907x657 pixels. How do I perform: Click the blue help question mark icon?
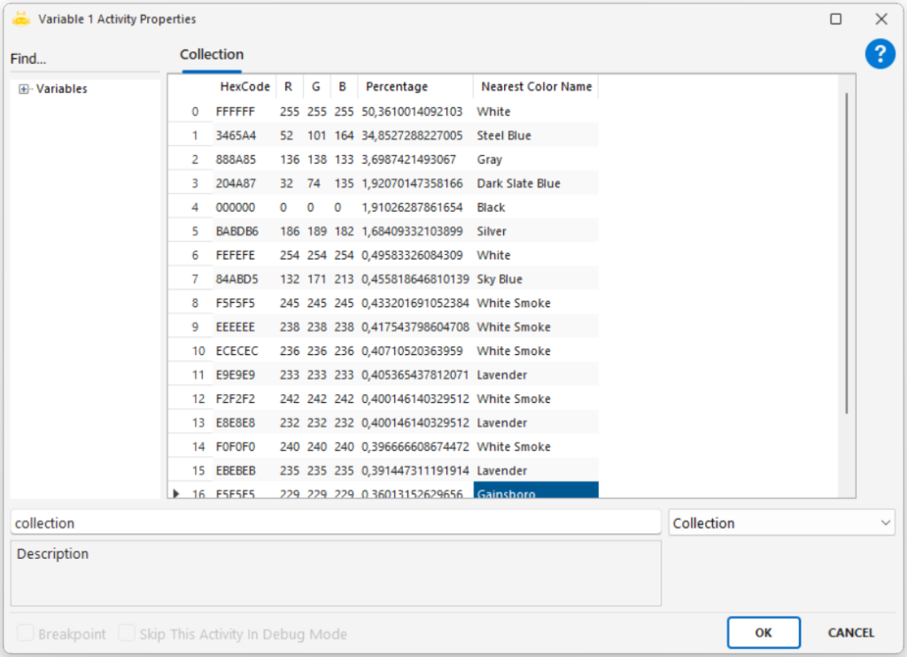point(880,55)
